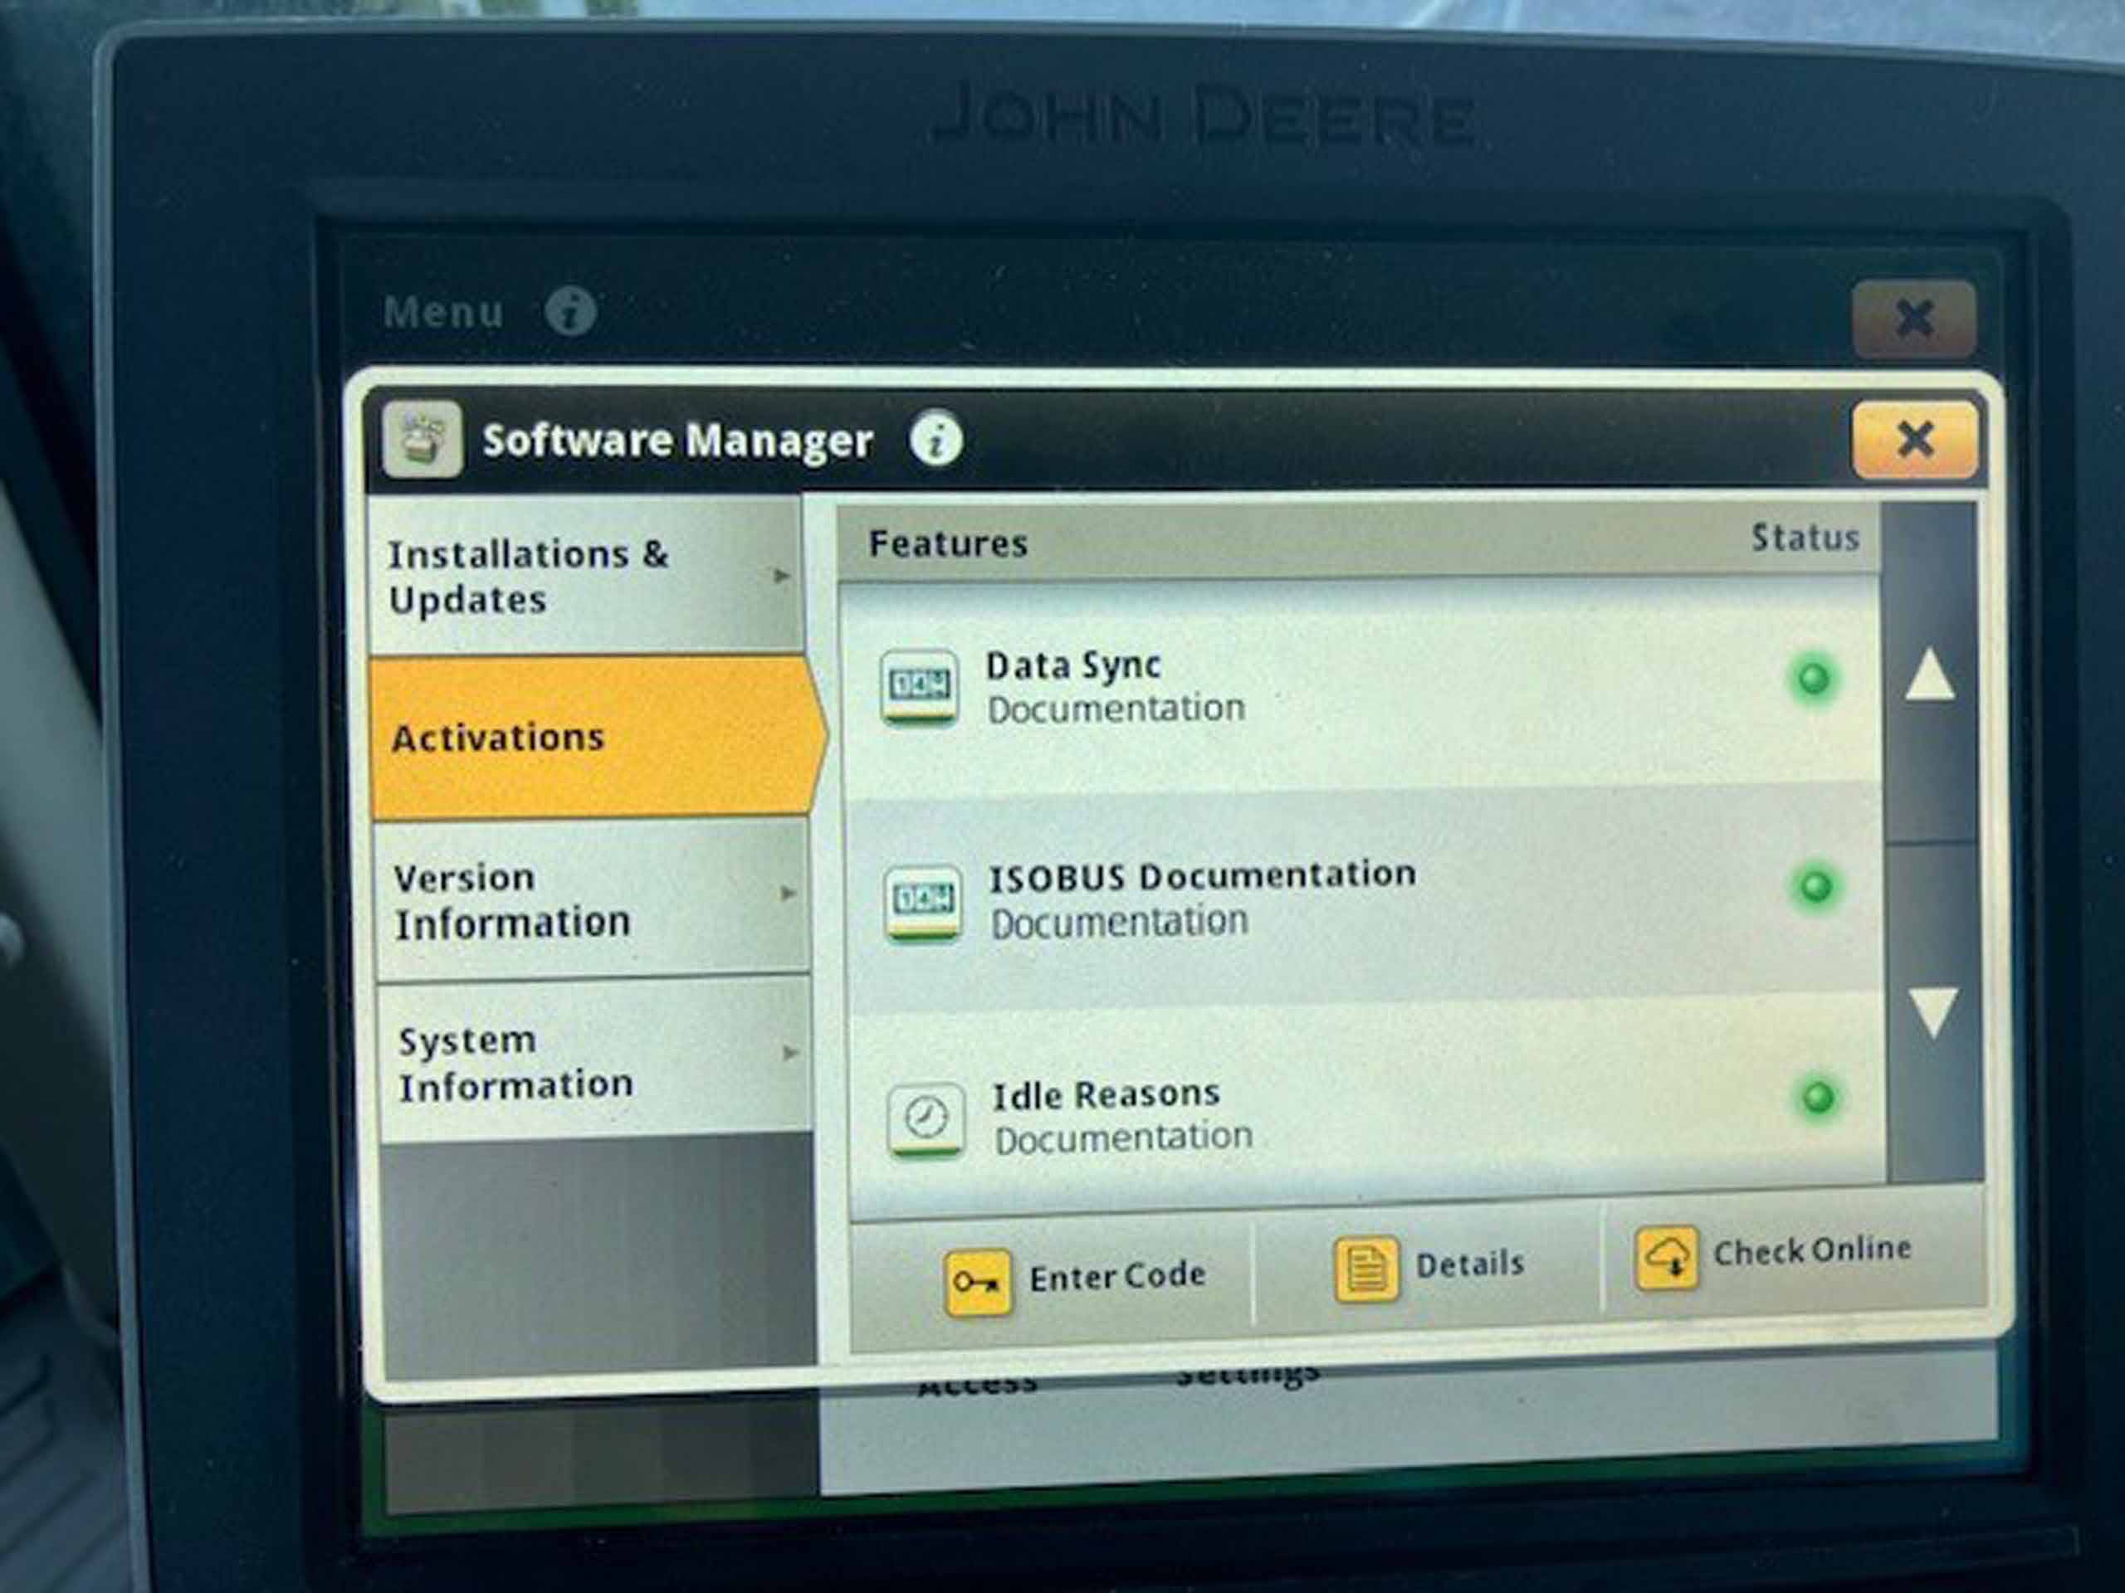Switch to Version Information tab
The height and width of the screenshot is (1593, 2125).
point(591,899)
